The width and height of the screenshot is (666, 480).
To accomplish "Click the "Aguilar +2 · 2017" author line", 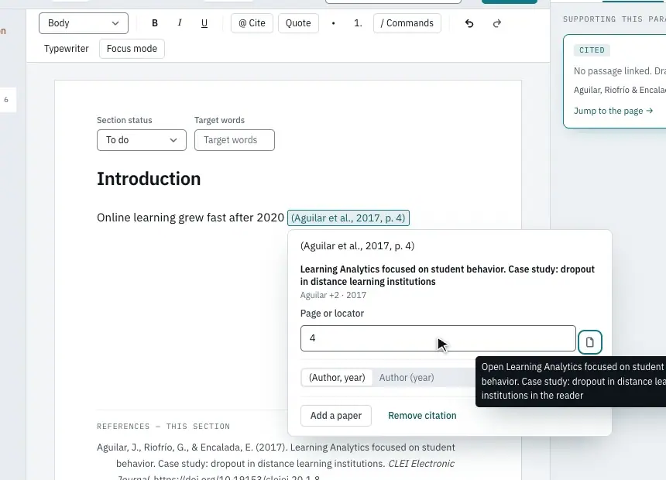I will click(x=333, y=295).
